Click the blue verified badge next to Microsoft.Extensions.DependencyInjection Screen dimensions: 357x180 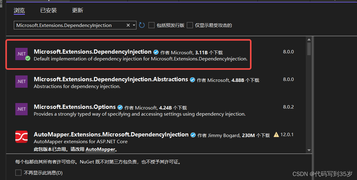(x=156, y=52)
